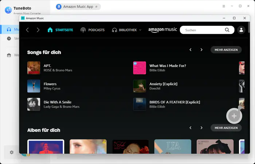Open the Podcasts tab
The width and height of the screenshot is (255, 164).
tap(93, 30)
